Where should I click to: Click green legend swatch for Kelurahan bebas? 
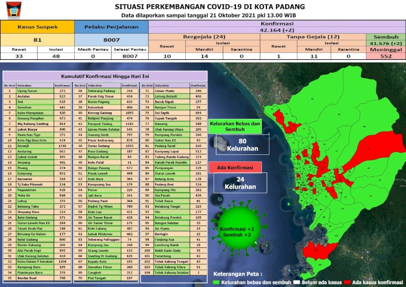coord(216,282)
